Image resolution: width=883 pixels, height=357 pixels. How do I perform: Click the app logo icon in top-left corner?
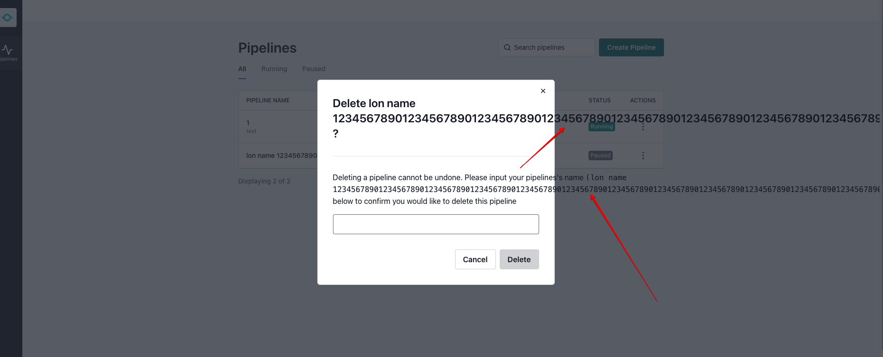pos(8,17)
